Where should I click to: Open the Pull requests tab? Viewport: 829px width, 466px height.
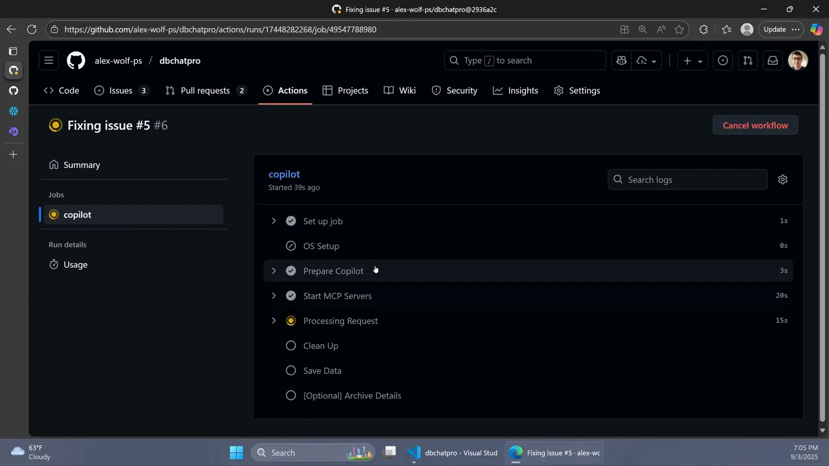tap(206, 91)
